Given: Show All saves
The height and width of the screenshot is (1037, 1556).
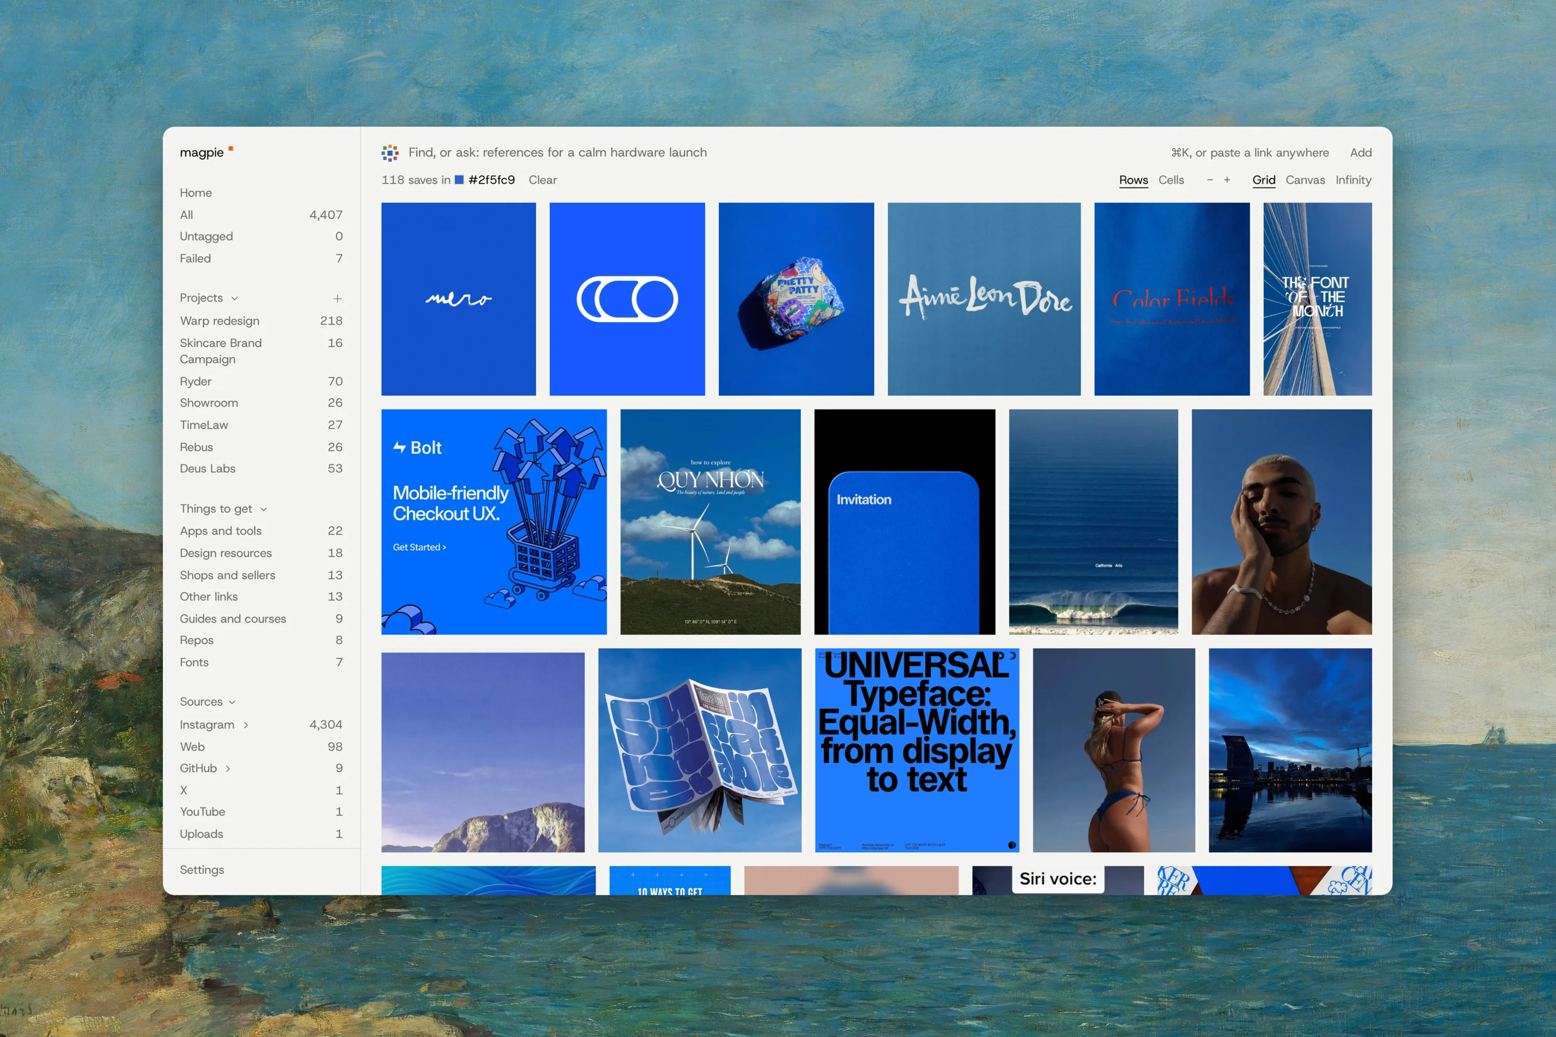Looking at the screenshot, I should [x=261, y=215].
